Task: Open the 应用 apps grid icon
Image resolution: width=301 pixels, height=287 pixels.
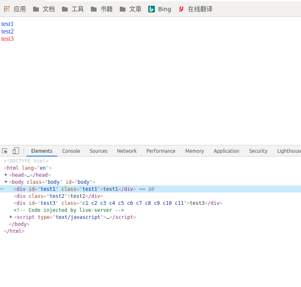Action: (7, 9)
